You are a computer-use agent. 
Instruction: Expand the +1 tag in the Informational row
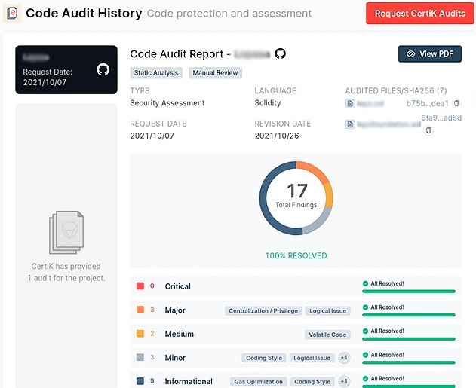pyautogui.click(x=344, y=381)
